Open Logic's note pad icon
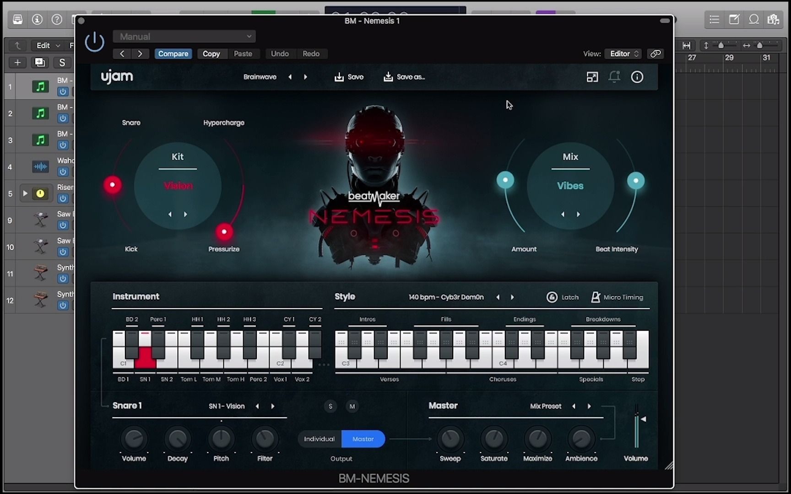 pyautogui.click(x=734, y=19)
